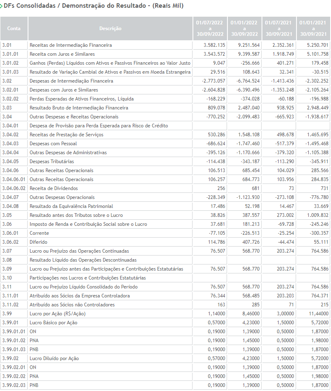
Task: Click the value -30.515
Action: (320, 72)
